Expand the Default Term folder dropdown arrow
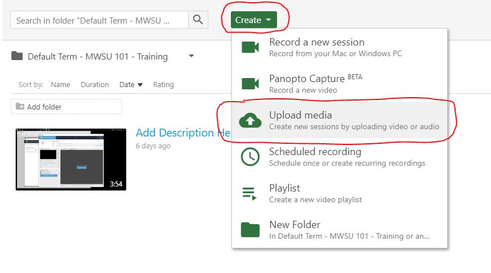Viewport: 491px width, 273px height. pos(191,56)
